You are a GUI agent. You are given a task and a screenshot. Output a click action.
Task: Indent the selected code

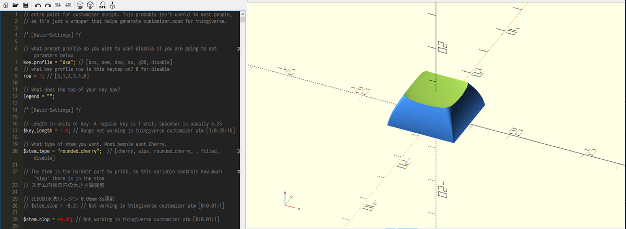click(x=68, y=5)
